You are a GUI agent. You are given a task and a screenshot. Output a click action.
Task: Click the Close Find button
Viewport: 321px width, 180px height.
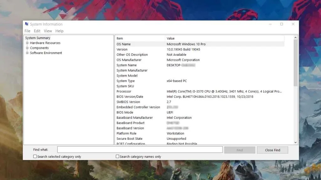click(272, 150)
